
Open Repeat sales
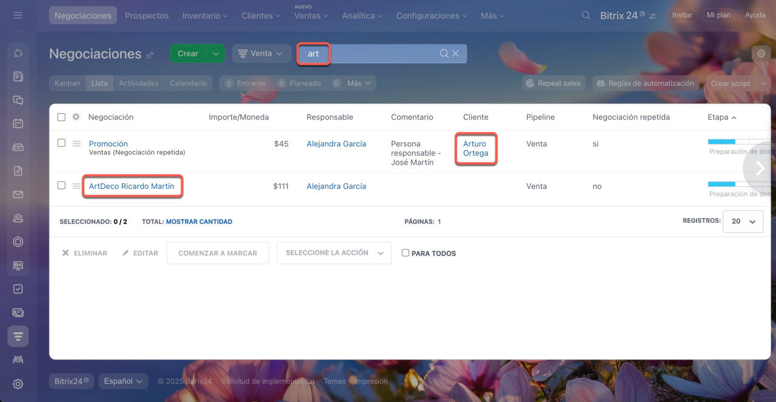pos(553,84)
